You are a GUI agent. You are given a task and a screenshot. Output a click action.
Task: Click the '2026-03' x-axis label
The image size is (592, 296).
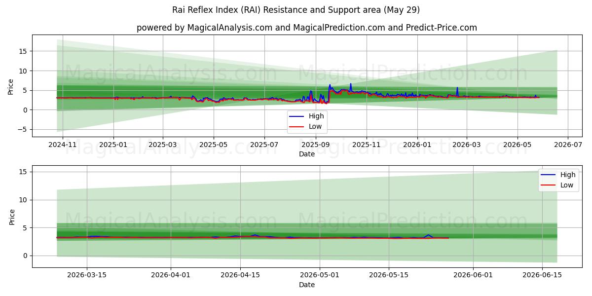click(x=466, y=146)
